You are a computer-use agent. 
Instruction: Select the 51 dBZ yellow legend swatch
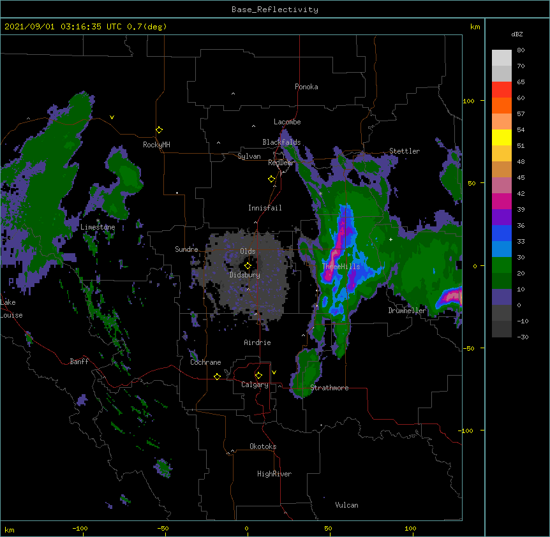coord(502,137)
